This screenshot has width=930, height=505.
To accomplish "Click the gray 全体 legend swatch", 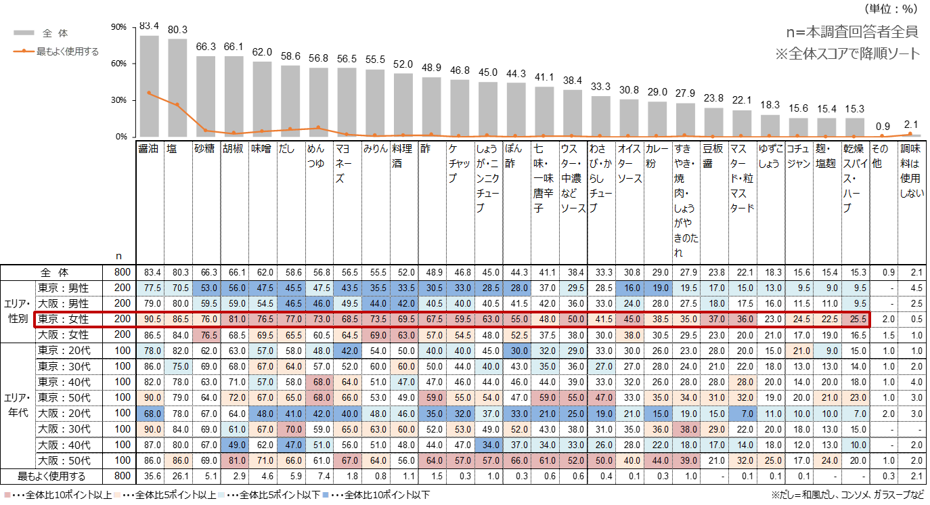I will [24, 32].
